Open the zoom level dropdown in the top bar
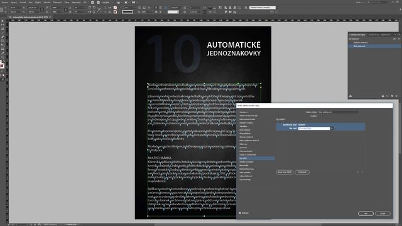Viewport: 402px width, 226px height. (107, 3)
